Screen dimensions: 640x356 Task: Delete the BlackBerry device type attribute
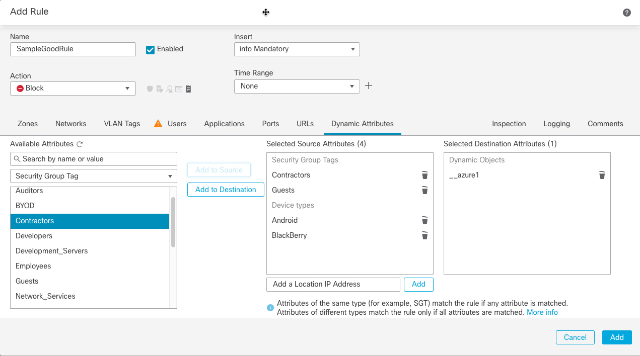click(x=424, y=235)
